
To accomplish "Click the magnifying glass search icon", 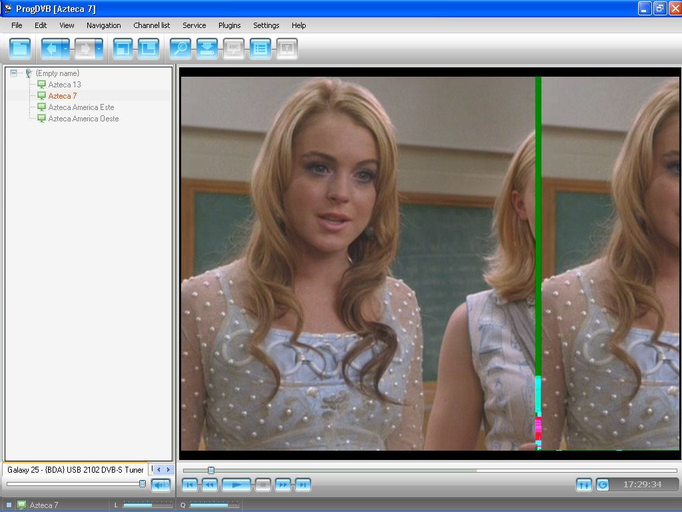I will point(180,48).
